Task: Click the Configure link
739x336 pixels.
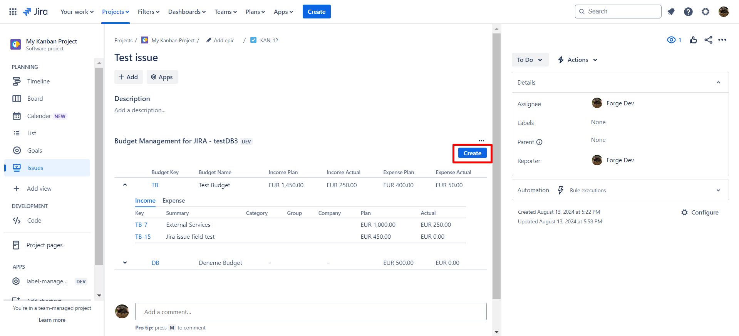Action: point(700,213)
